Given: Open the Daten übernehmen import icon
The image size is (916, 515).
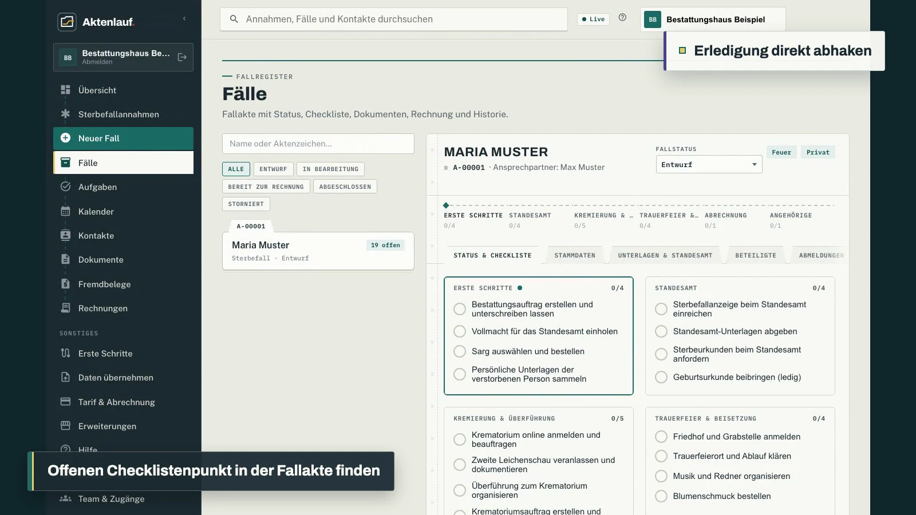Looking at the screenshot, I should 66,377.
